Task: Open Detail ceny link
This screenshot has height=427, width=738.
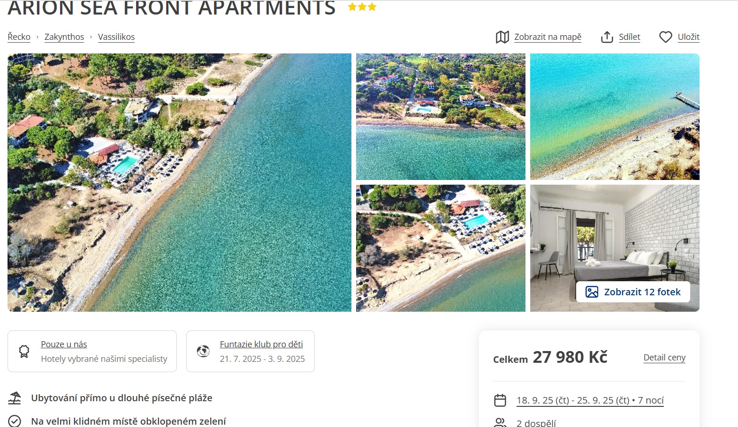Action: (664, 358)
